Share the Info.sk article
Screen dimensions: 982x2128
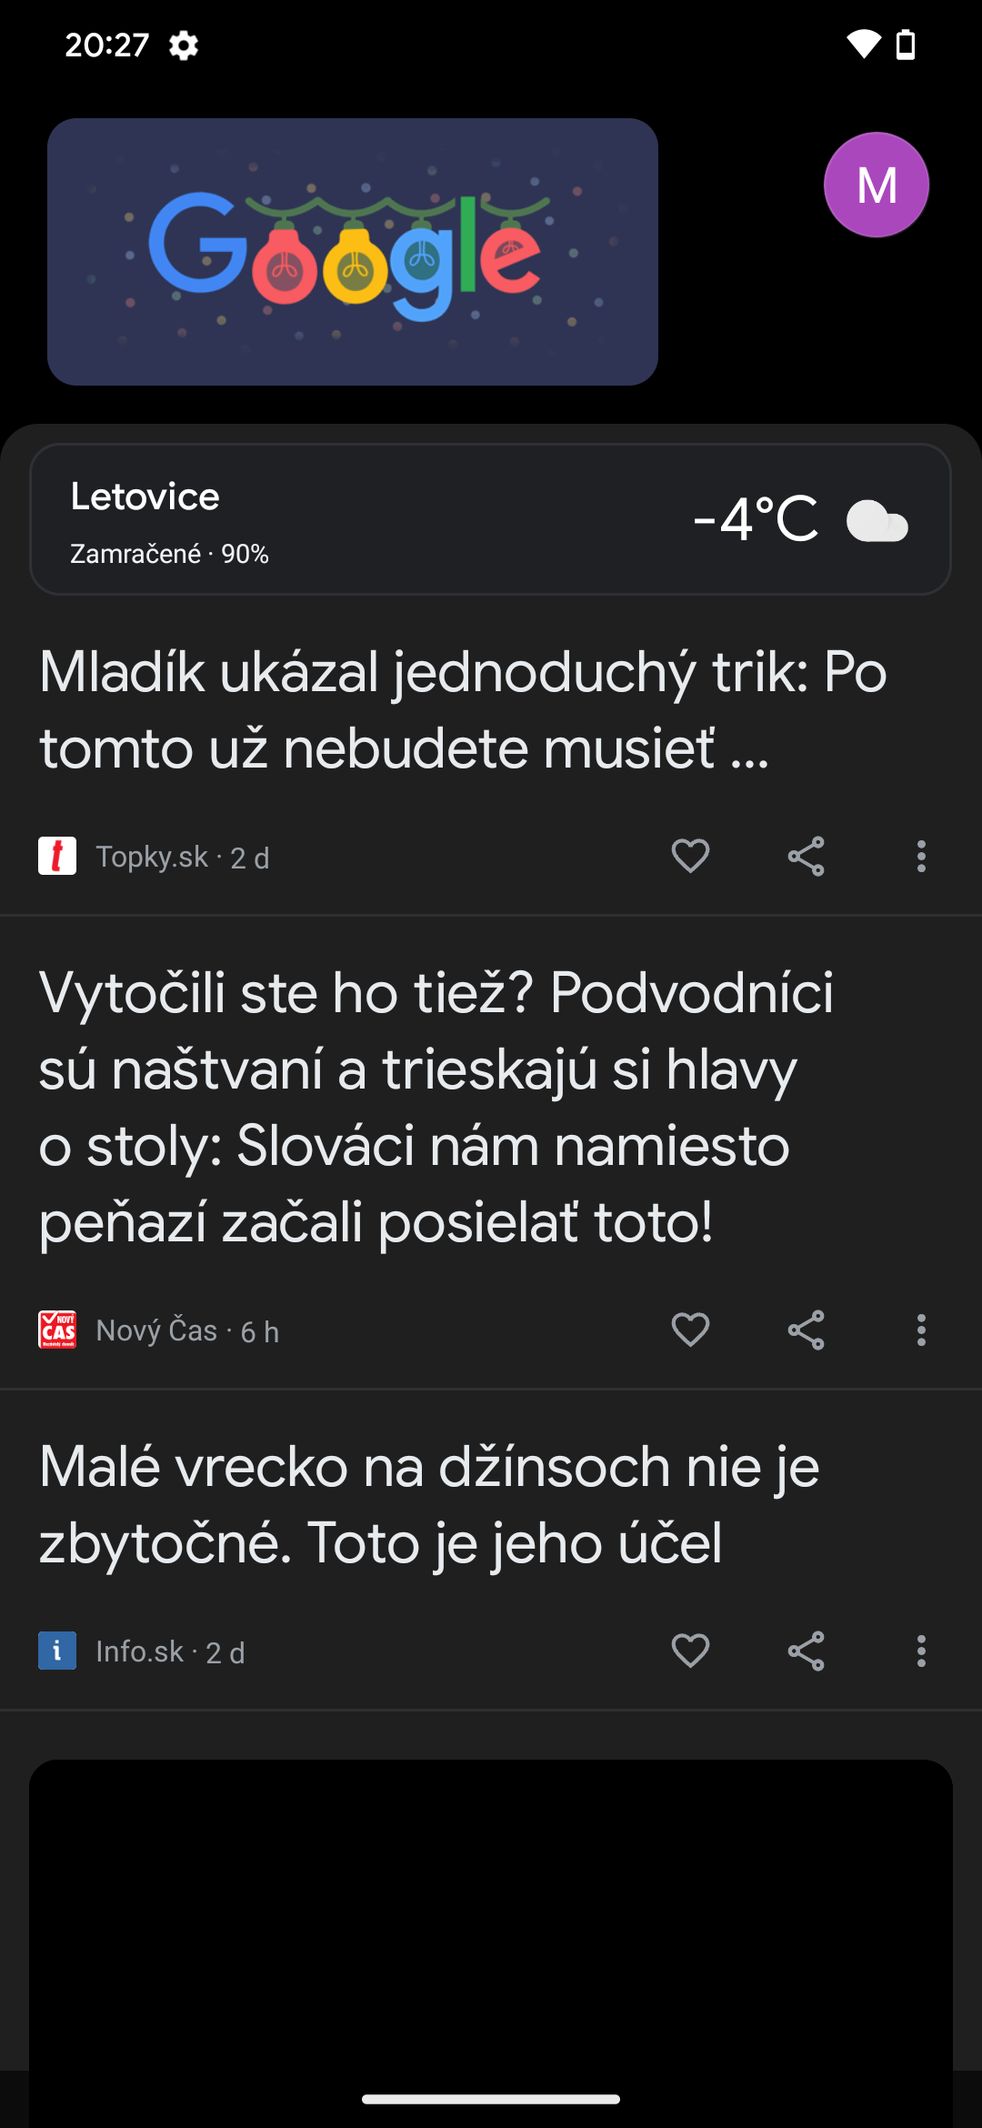pyautogui.click(x=806, y=1651)
